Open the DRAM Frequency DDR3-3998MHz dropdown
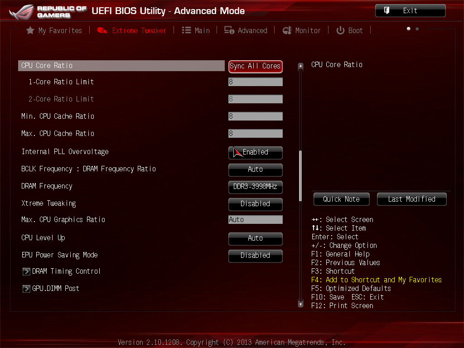This screenshot has height=348, width=464. coord(256,187)
